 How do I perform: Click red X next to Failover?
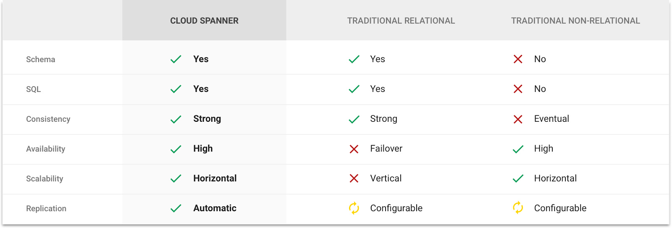coord(354,149)
